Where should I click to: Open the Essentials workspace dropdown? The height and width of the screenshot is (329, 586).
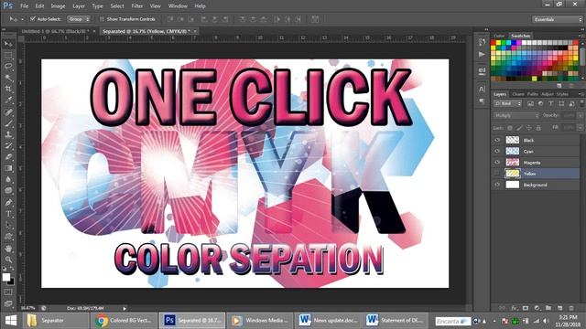point(557,19)
